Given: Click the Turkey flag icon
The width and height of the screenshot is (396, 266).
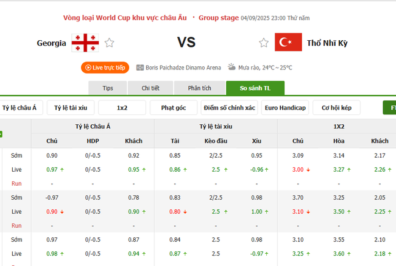Looking at the screenshot, I should [x=288, y=43].
